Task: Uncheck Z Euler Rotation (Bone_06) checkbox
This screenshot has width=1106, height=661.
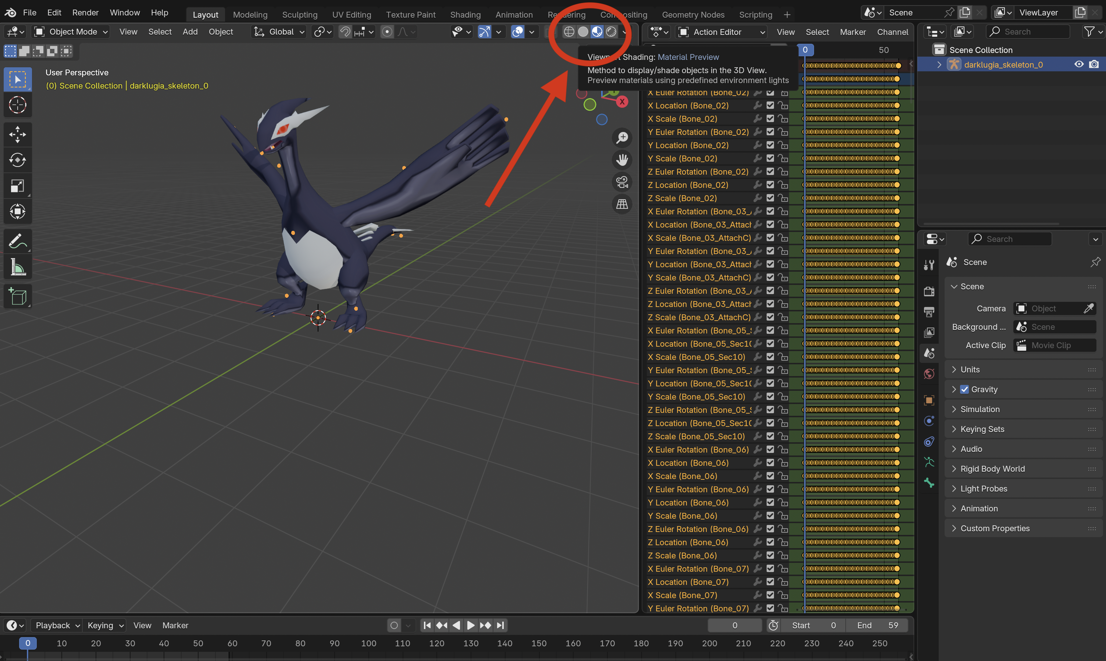Action: click(770, 529)
